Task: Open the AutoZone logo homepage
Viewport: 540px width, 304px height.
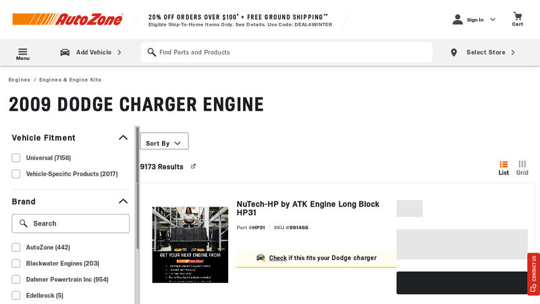Action: (67, 20)
